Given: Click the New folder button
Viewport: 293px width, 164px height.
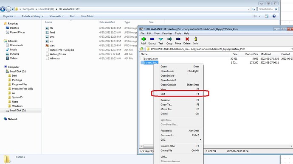Looking at the screenshot, I should click(x=87, y=16).
